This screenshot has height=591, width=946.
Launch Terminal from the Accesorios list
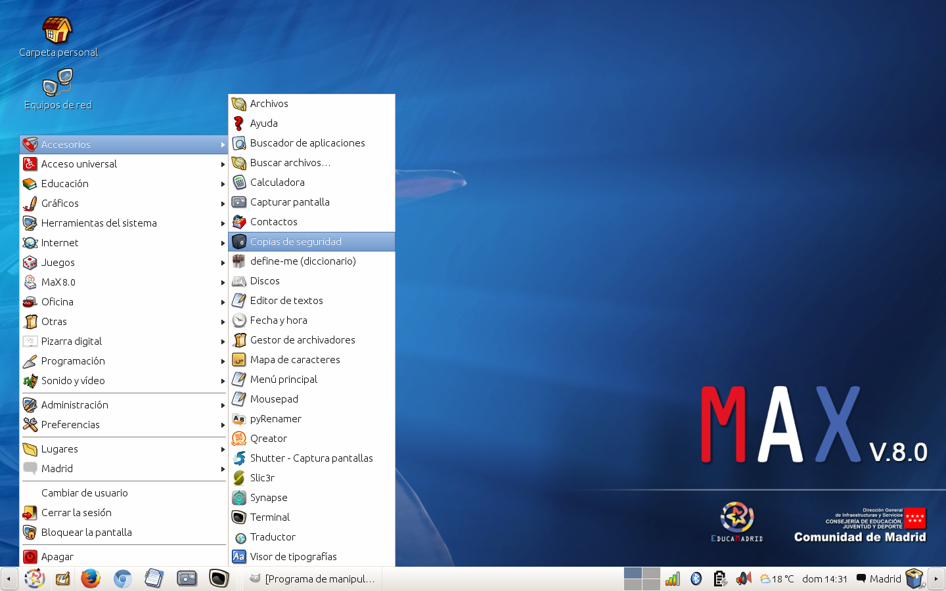[270, 517]
